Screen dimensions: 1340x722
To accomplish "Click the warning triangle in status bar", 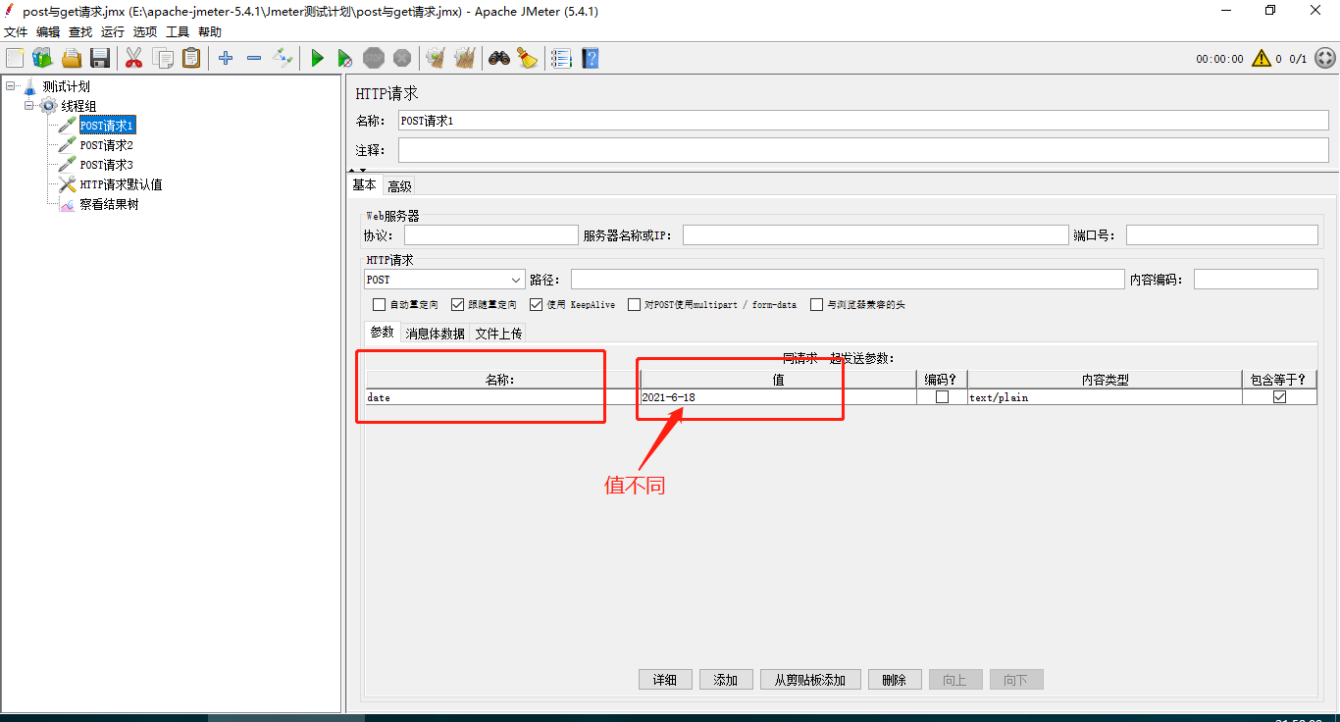I will click(1262, 58).
